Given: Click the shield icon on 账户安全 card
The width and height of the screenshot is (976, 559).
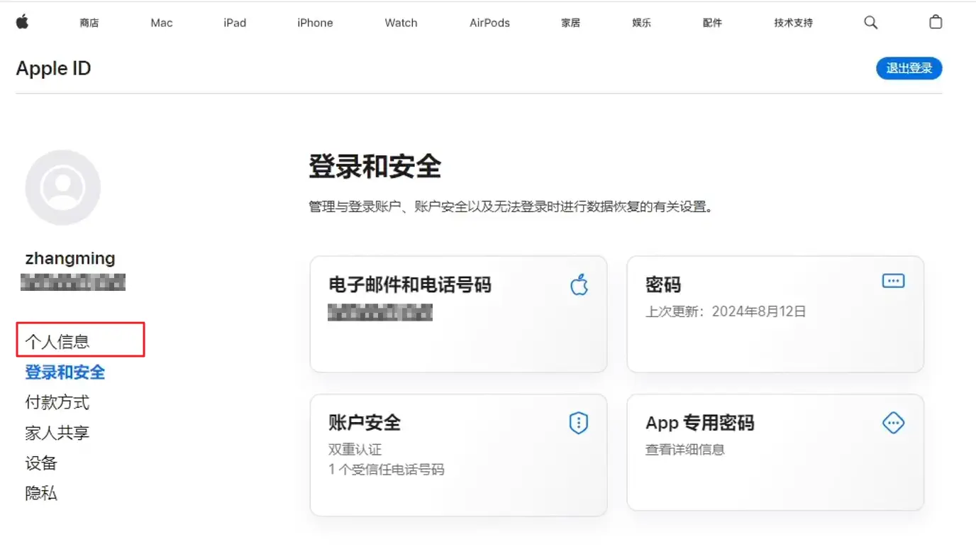Looking at the screenshot, I should 579,424.
